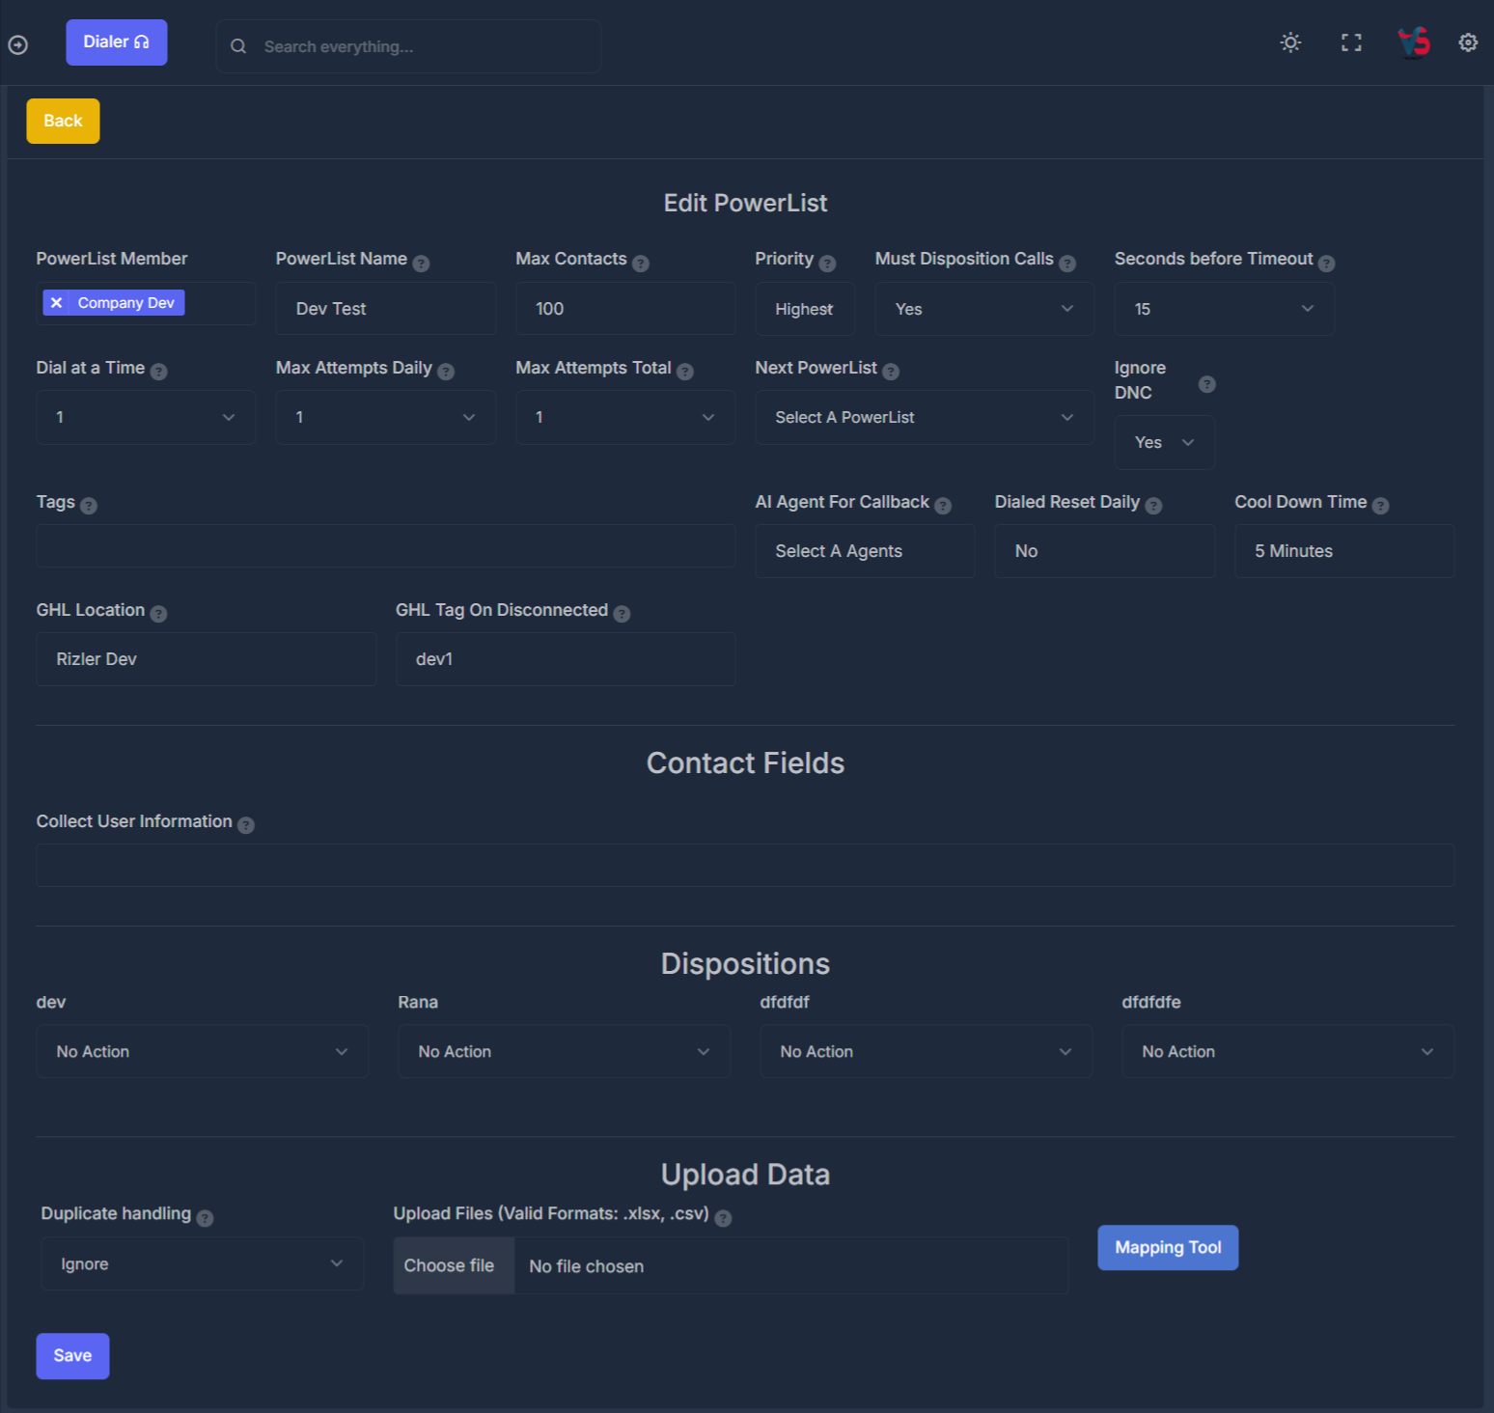Enter fullscreen using the expand icon
The width and height of the screenshot is (1494, 1413).
pyautogui.click(x=1351, y=42)
